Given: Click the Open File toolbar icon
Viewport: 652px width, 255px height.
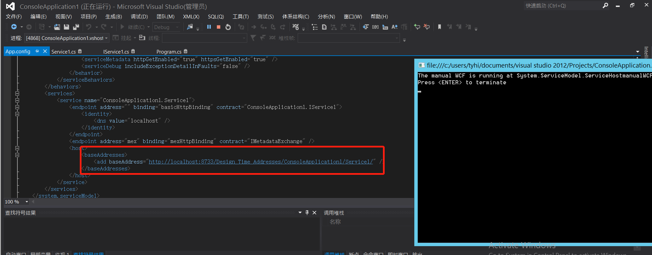Looking at the screenshot, I should coord(57,27).
